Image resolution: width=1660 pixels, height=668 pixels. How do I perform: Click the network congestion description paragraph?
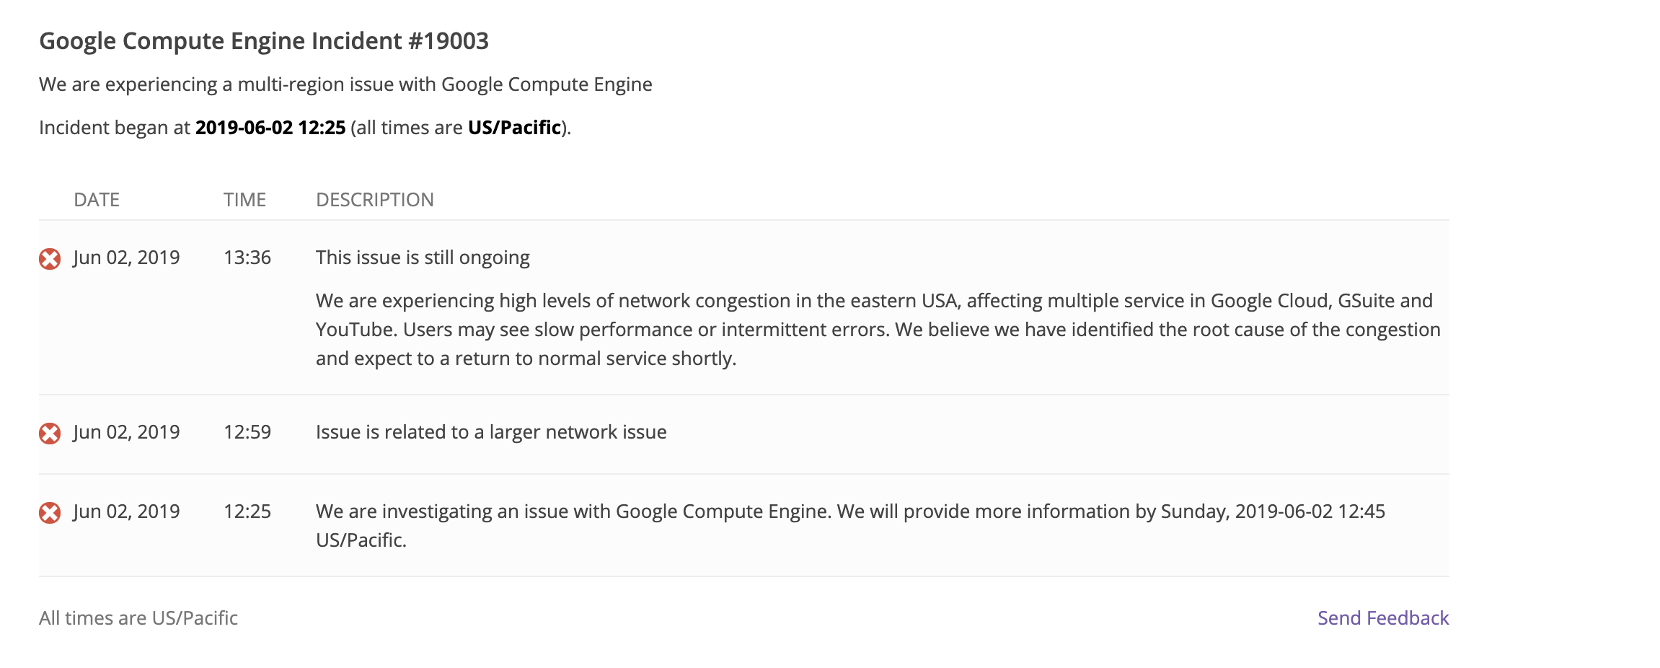coord(877,330)
